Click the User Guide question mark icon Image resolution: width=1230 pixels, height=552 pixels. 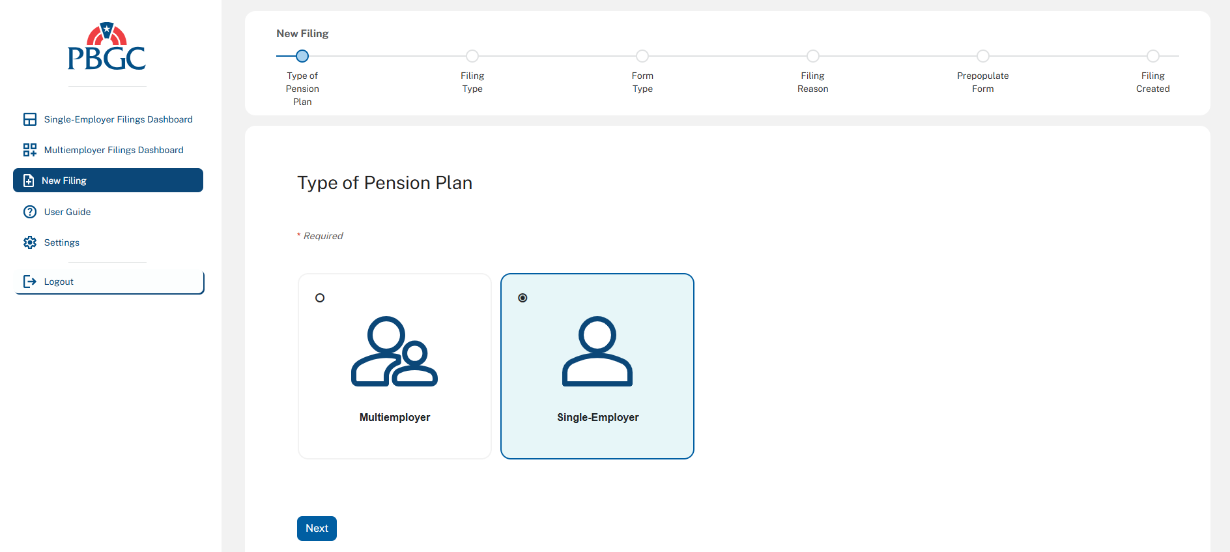(30, 212)
